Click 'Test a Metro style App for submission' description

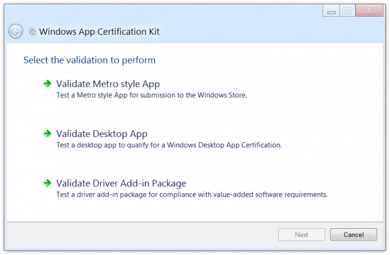152,96
